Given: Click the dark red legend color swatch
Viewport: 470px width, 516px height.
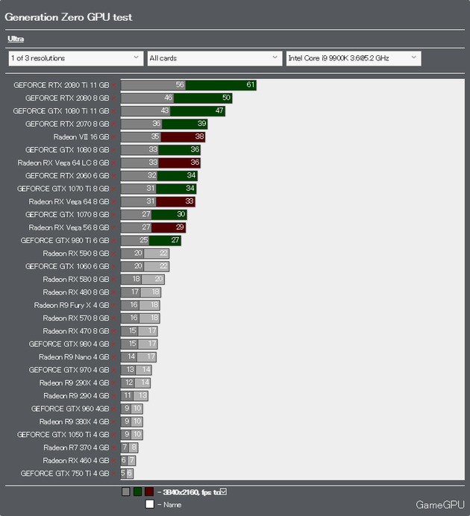Looking at the screenshot, I should (x=149, y=491).
